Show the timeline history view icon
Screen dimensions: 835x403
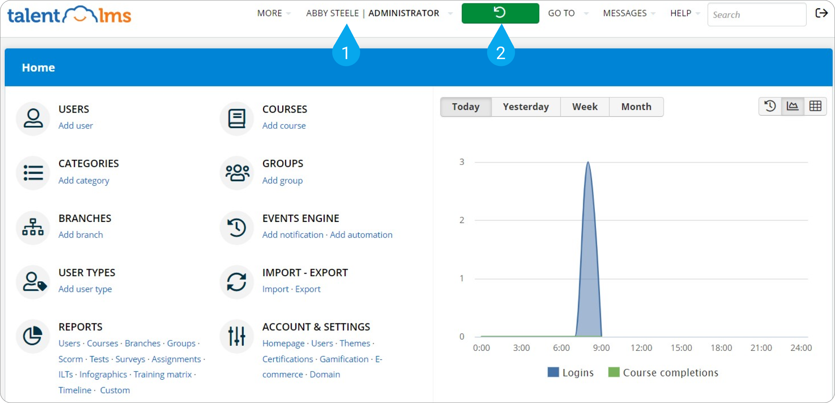(770, 106)
